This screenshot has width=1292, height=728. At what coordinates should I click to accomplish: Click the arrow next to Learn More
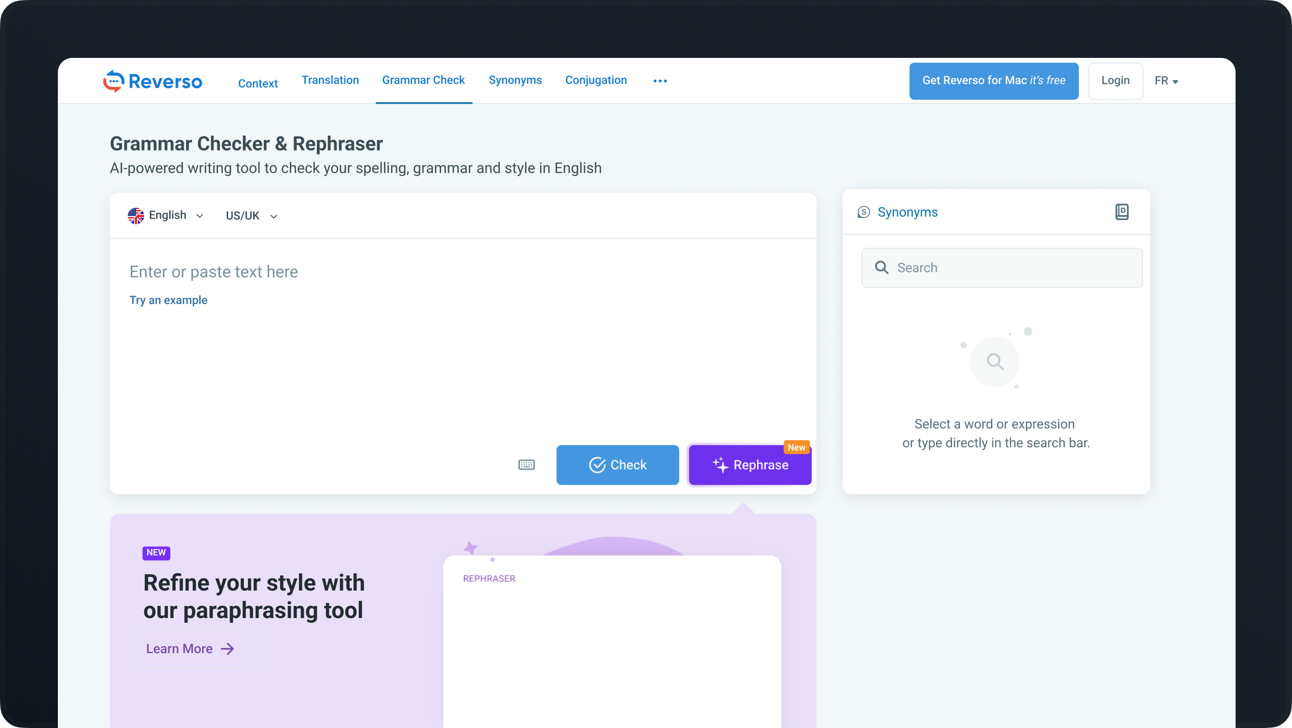pos(228,649)
